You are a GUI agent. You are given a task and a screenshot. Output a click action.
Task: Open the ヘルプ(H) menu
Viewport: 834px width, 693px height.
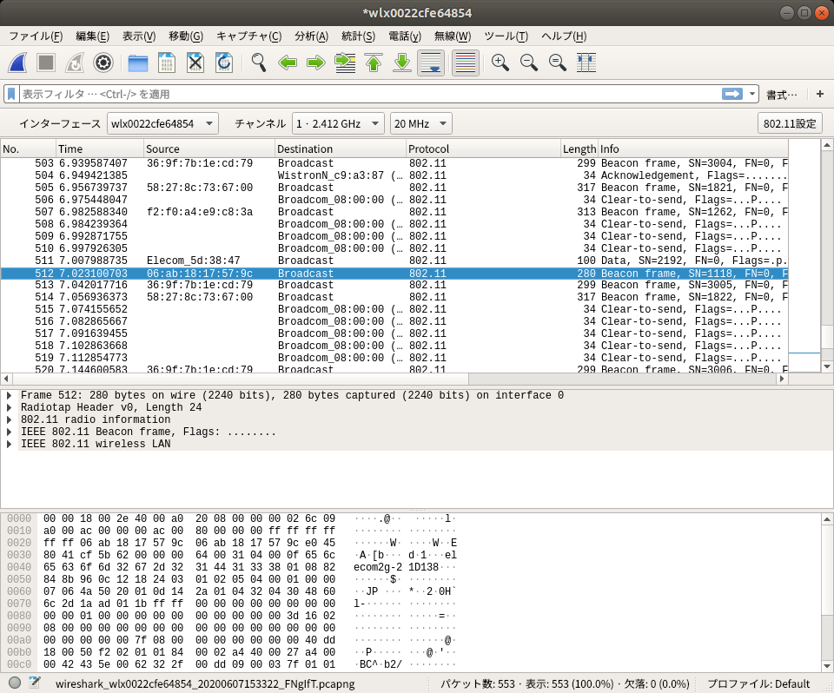pos(564,36)
